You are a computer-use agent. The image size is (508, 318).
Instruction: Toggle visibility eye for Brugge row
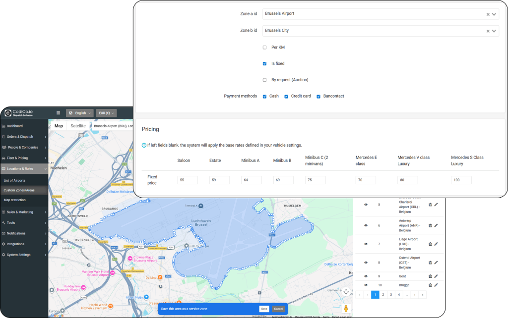click(x=366, y=285)
